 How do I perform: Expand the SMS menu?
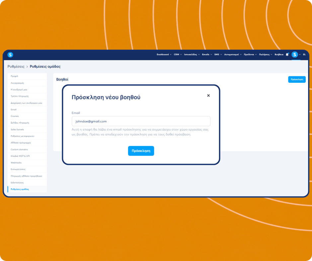[x=218, y=54]
